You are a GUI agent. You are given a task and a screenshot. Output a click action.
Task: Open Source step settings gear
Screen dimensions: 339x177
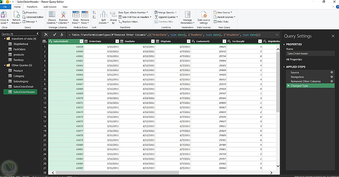(332, 72)
